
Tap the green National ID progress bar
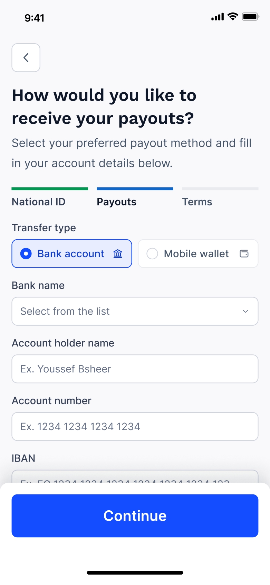[x=50, y=189]
